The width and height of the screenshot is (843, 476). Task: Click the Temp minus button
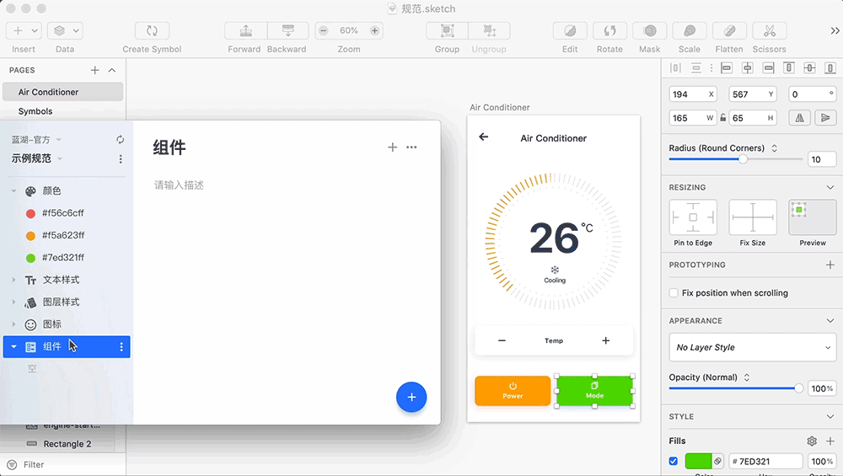(x=502, y=340)
